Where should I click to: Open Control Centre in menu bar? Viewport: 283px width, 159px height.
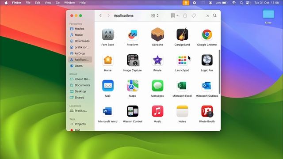tap(249, 3)
